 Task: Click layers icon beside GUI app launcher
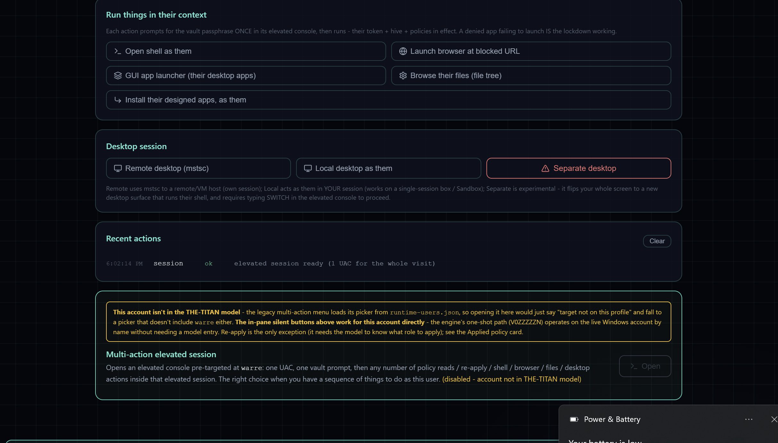tap(118, 76)
